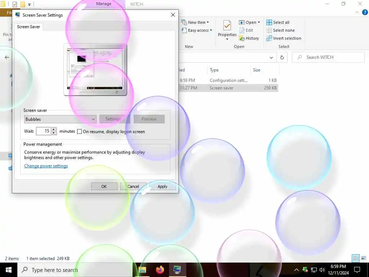369x277 pixels.
Task: Select the Configuration settings file row
Action: [x=228, y=80]
